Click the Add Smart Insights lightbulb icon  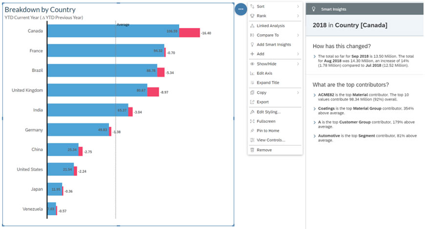click(x=252, y=44)
